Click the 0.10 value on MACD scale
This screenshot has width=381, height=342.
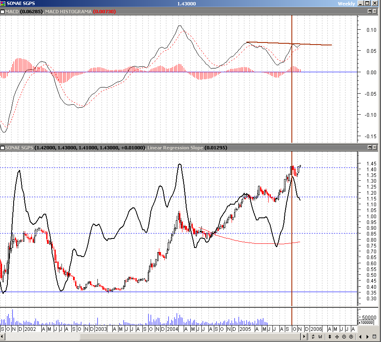coord(371,30)
